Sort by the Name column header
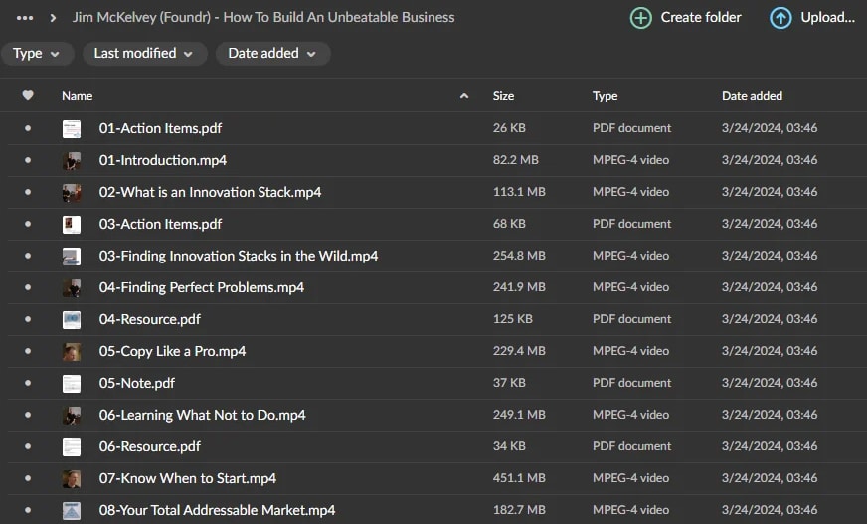867x524 pixels. pos(78,96)
